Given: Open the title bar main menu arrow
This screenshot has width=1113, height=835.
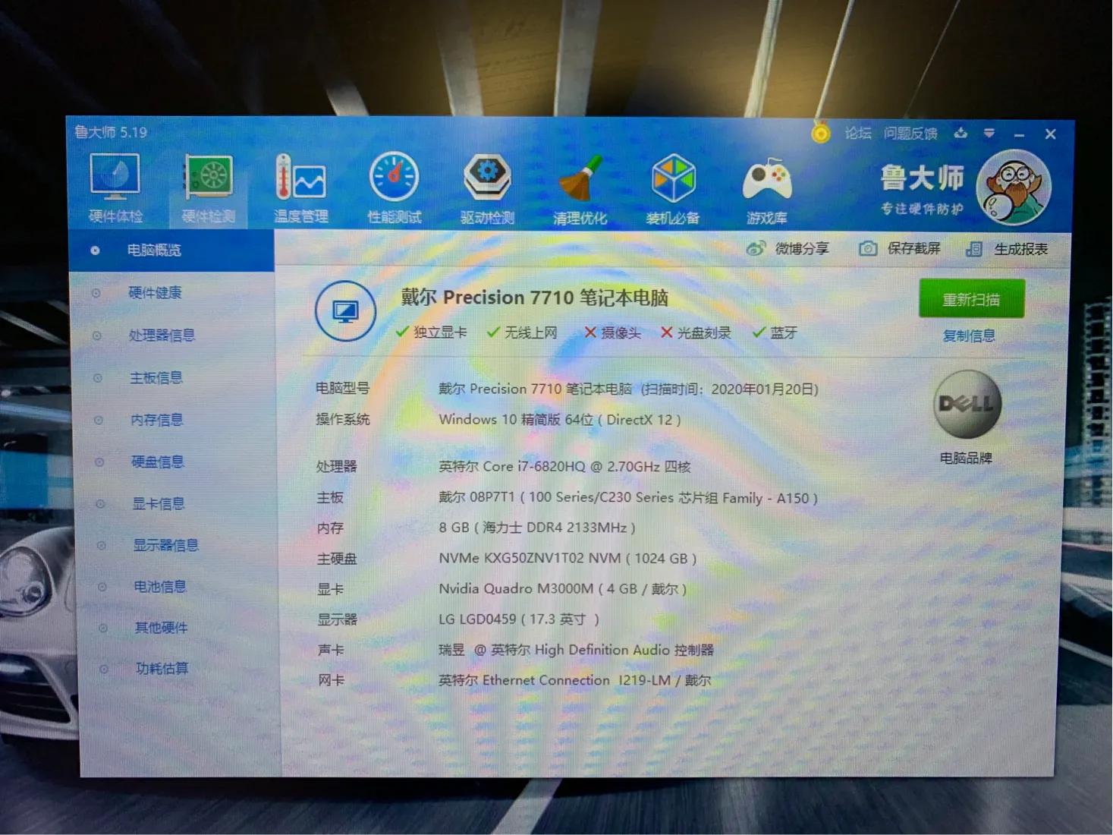Looking at the screenshot, I should coord(989,134).
